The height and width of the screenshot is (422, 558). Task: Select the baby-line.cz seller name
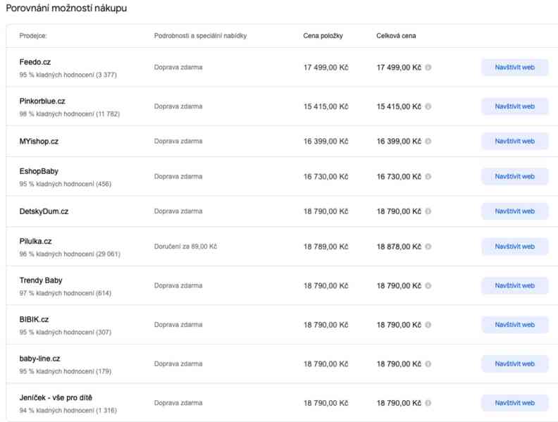[x=40, y=359]
